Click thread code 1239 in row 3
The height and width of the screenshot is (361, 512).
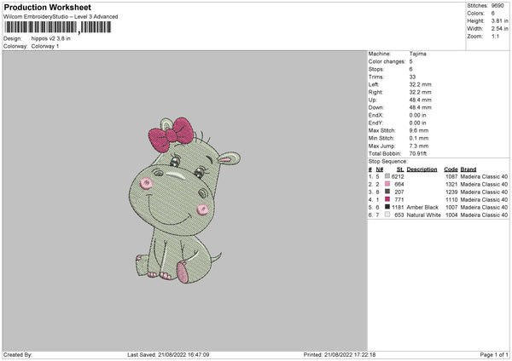coord(451,192)
